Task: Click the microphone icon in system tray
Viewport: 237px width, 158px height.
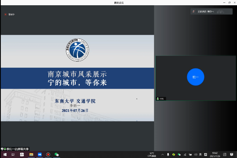Action: (x=168, y=154)
